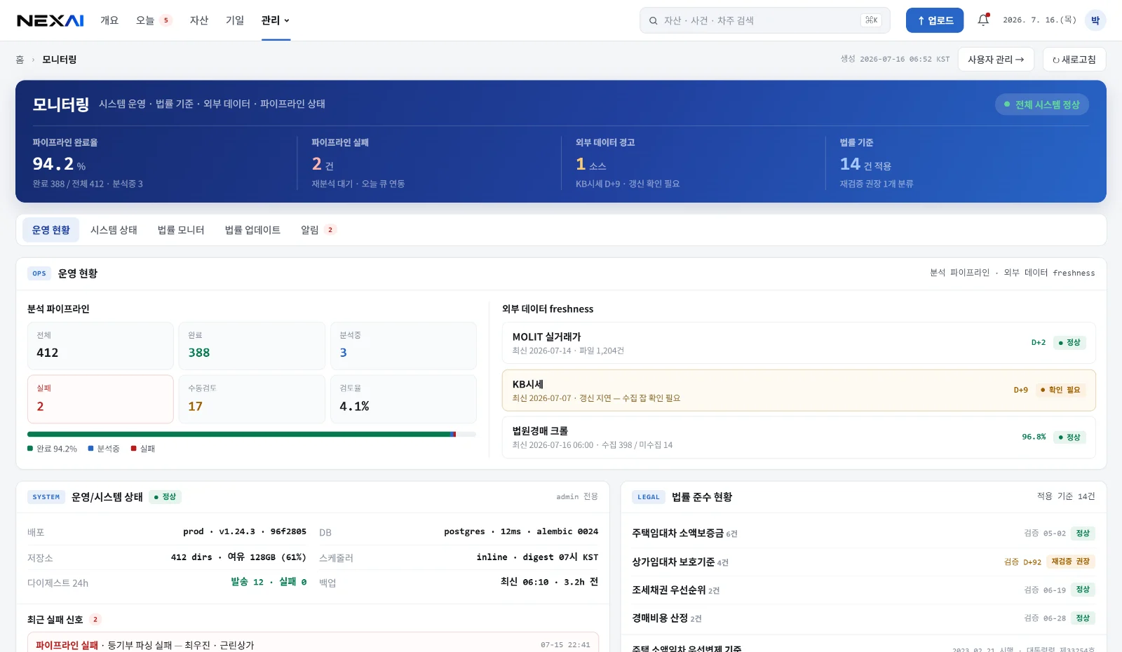Open 기일 navigation item

click(x=235, y=20)
